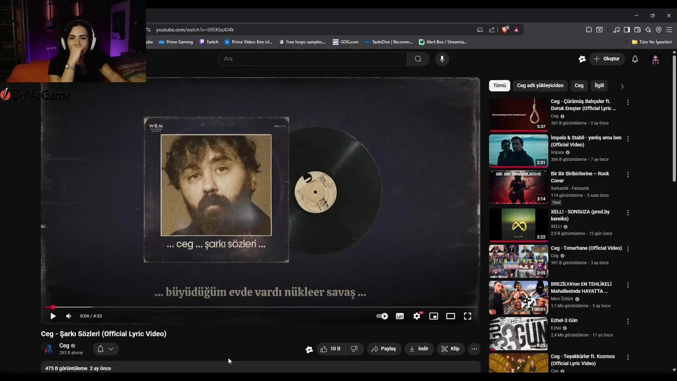Play the video with the play button
The height and width of the screenshot is (381, 677).
(53, 316)
